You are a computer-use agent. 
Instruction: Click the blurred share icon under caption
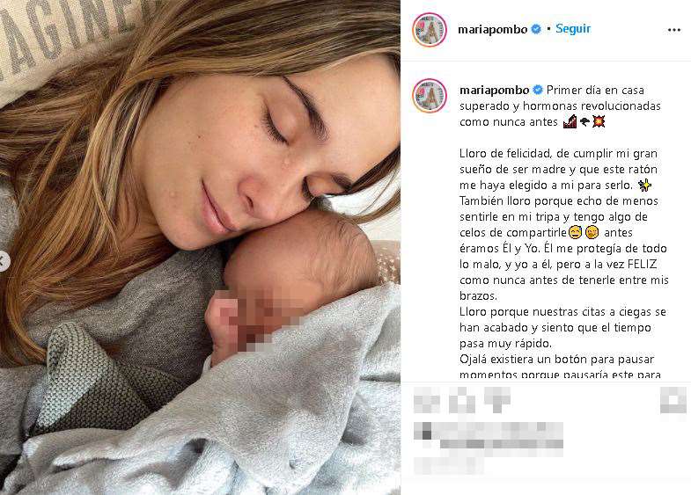[497, 400]
